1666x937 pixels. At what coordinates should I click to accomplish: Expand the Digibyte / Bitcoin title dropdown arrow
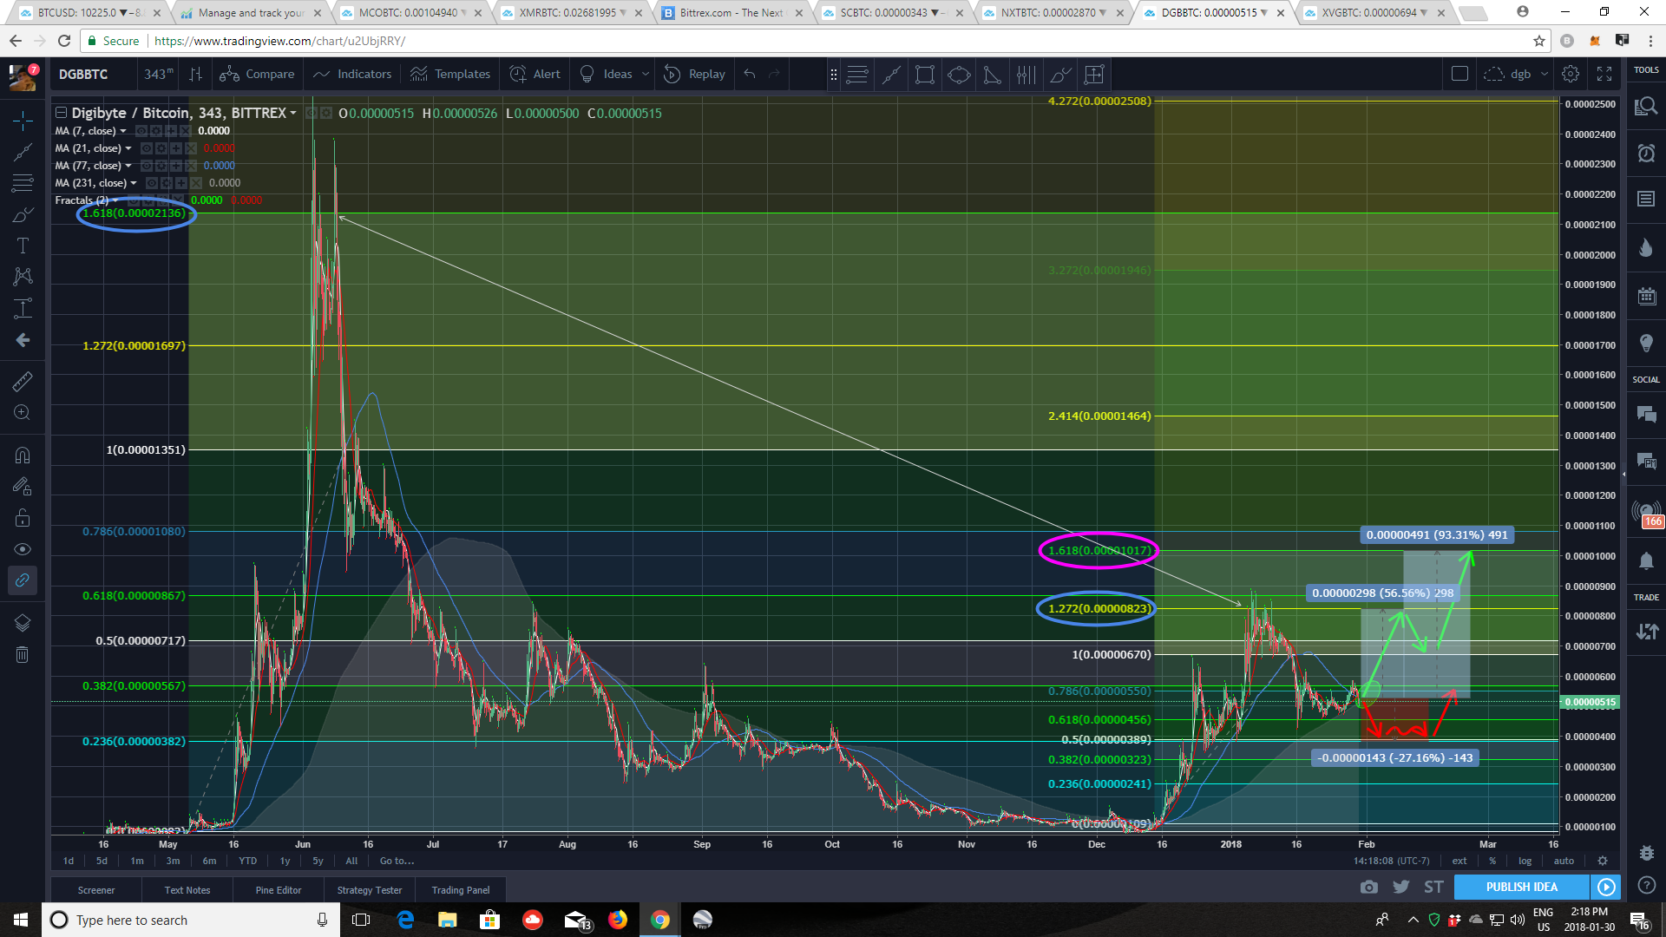pyautogui.click(x=293, y=114)
